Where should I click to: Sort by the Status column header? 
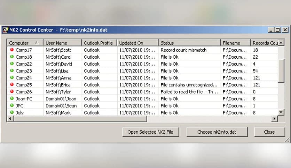(189, 43)
